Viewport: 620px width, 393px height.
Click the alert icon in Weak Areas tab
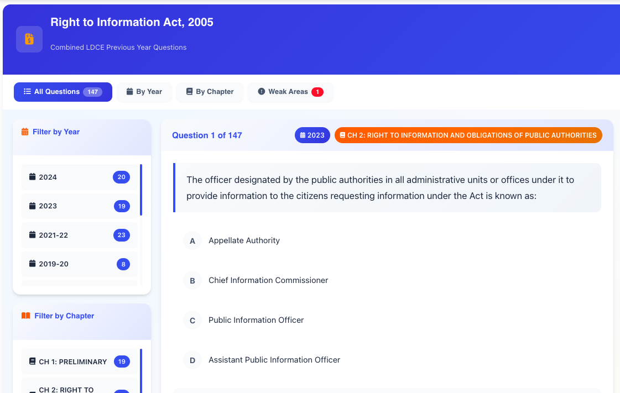tap(262, 92)
